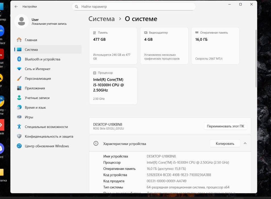Click the Оперативная память card icon
The width and height of the screenshot is (271, 199).
pos(197,32)
